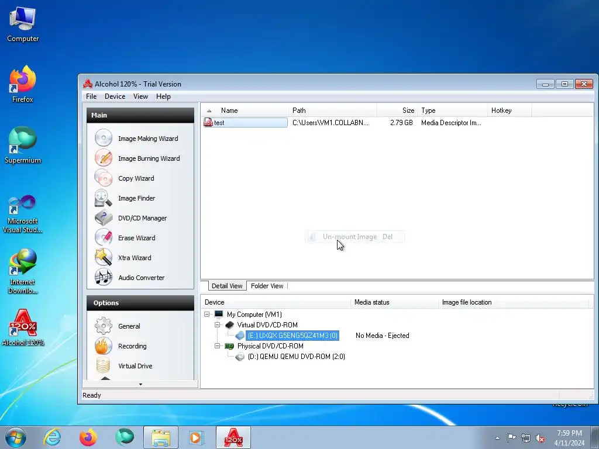Show hidden system tray icons
Image resolution: width=599 pixels, height=449 pixels.
pyautogui.click(x=497, y=438)
